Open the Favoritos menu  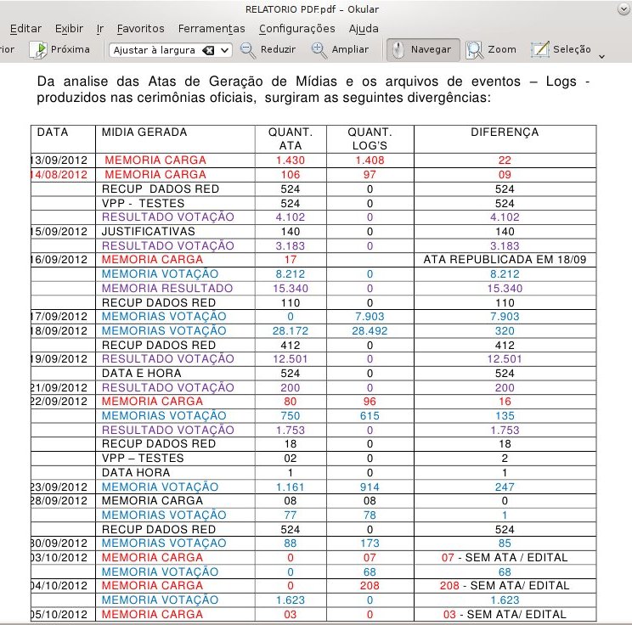(x=141, y=28)
